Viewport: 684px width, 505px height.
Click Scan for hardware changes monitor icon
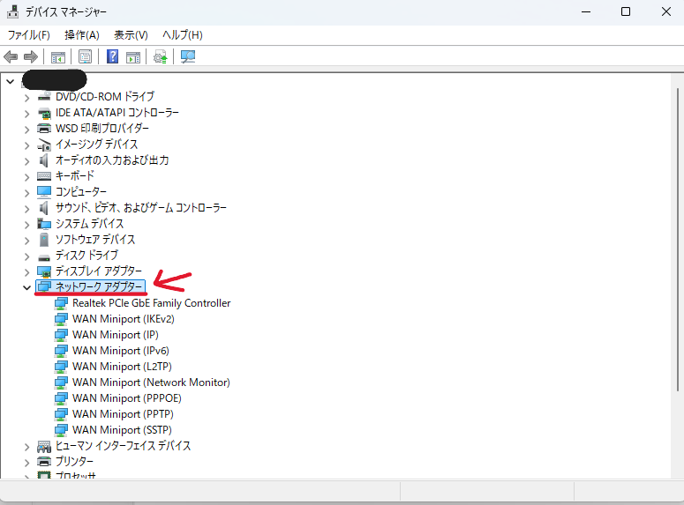[x=187, y=57]
